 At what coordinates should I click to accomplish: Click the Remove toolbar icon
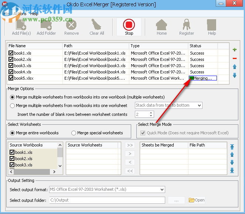click(x=71, y=27)
